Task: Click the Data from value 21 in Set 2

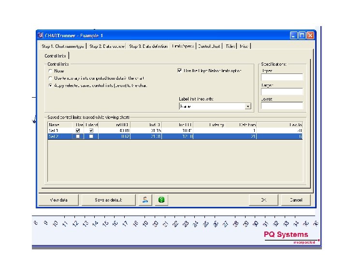Action: click(241, 136)
